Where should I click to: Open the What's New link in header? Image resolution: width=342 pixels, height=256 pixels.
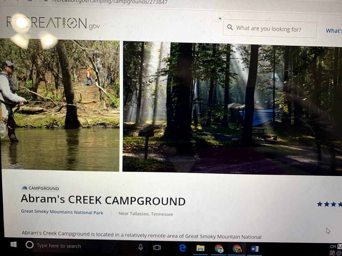[x=334, y=31]
